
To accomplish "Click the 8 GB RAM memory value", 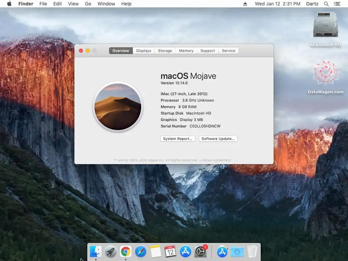I will [x=187, y=107].
